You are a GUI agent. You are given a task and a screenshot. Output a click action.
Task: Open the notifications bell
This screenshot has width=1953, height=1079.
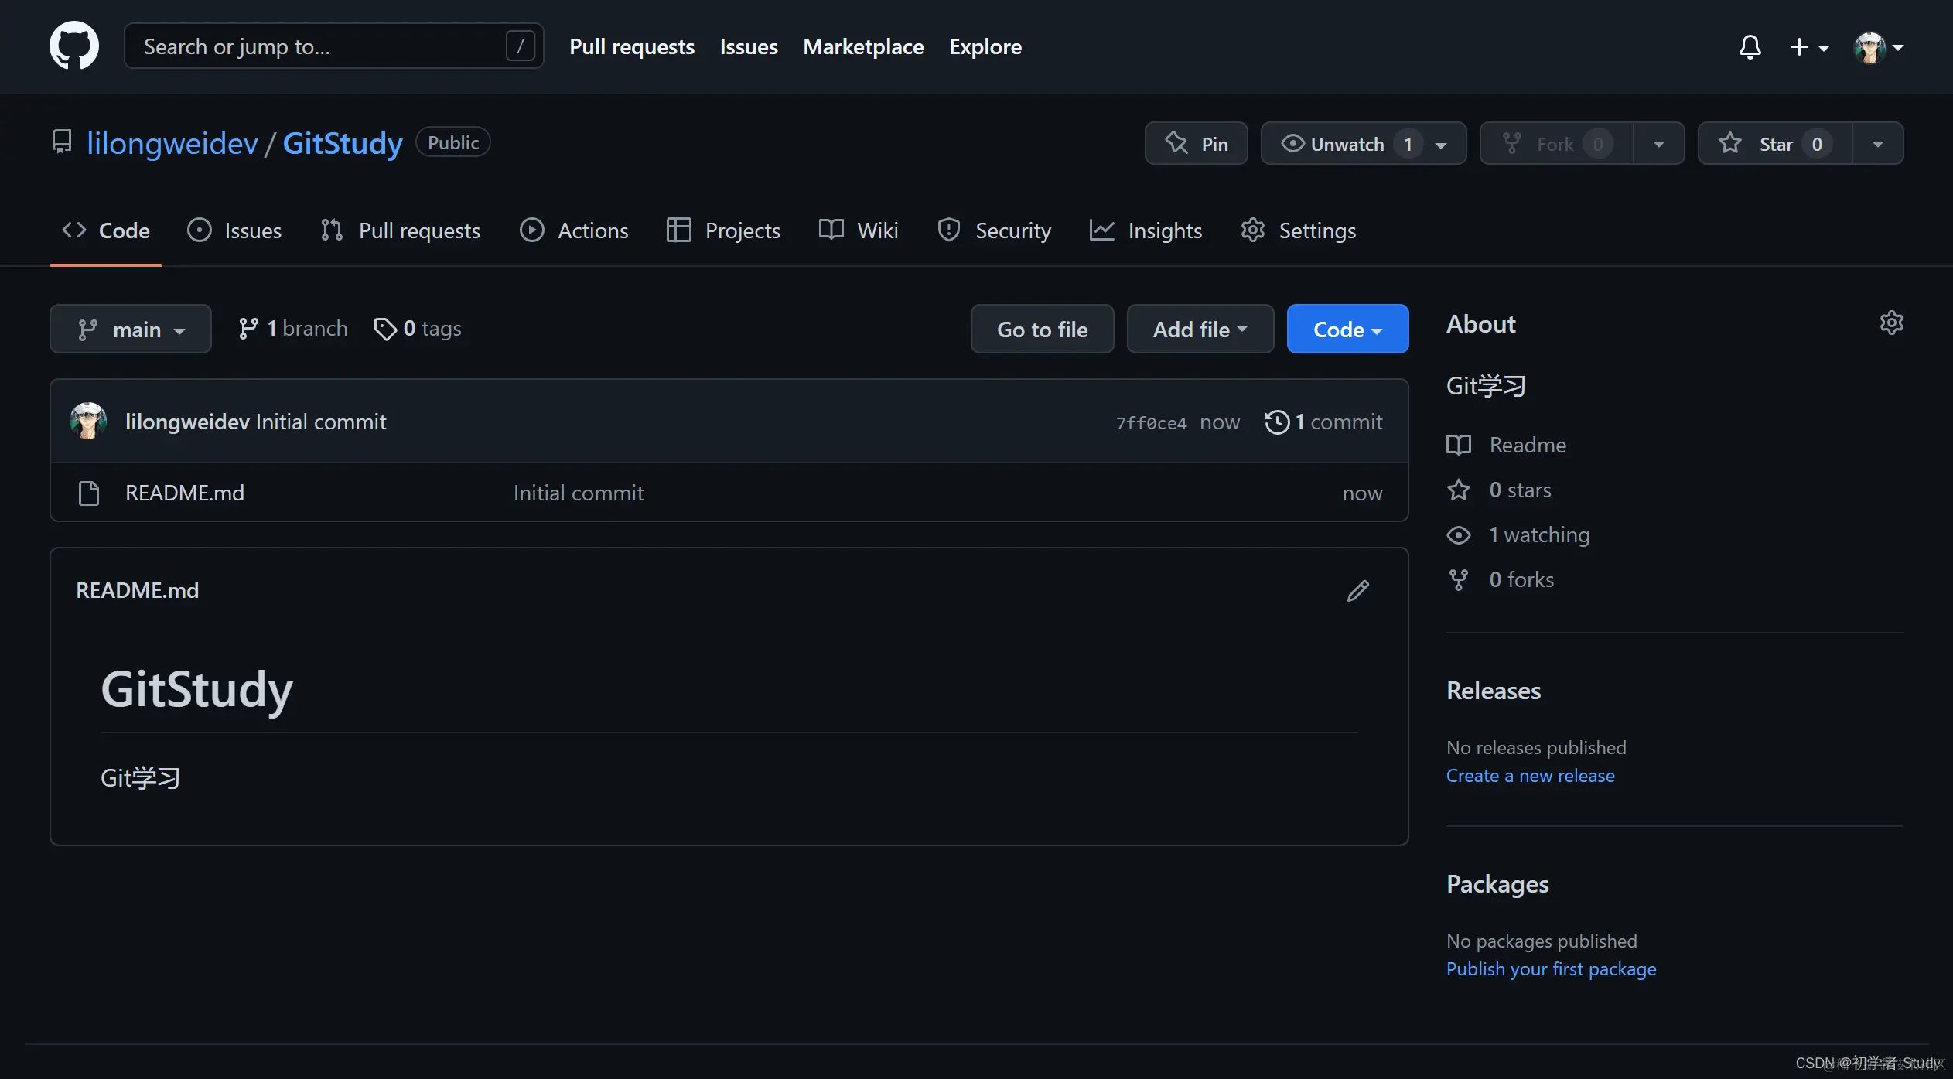pyautogui.click(x=1750, y=47)
